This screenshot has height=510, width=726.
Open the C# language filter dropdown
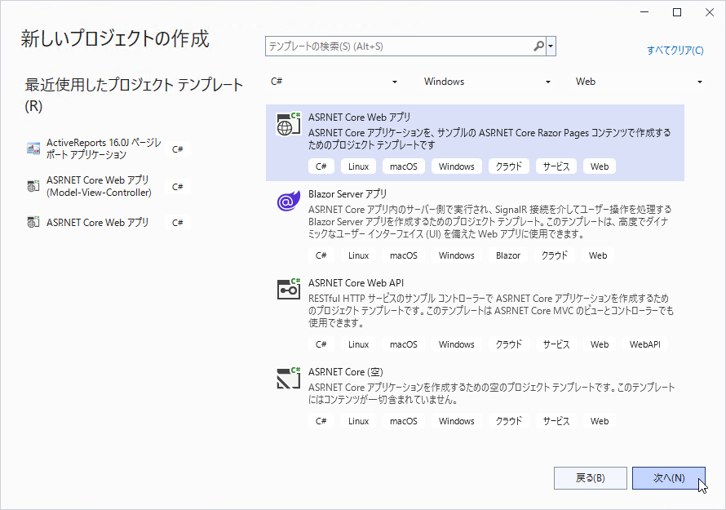pyautogui.click(x=334, y=82)
